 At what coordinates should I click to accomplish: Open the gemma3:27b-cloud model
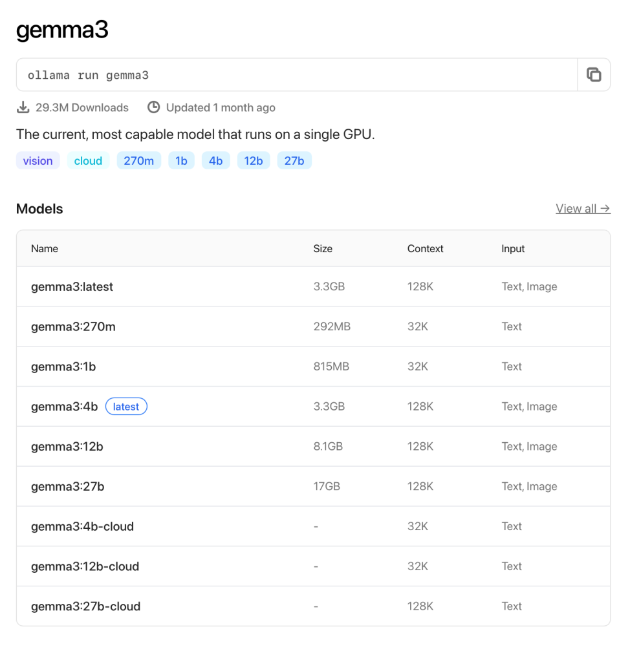coord(85,606)
